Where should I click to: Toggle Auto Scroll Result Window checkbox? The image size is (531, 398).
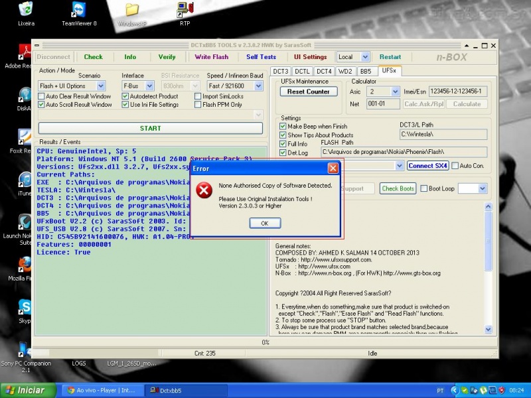[x=41, y=105]
